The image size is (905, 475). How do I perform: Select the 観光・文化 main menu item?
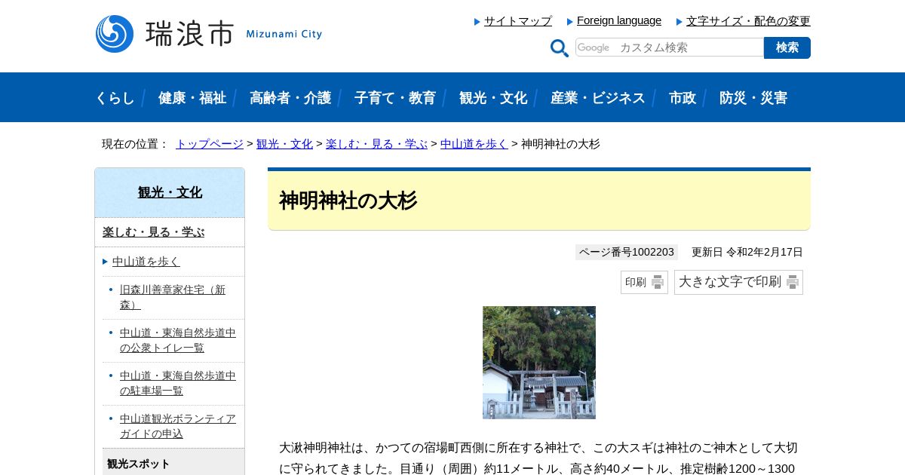pos(493,97)
